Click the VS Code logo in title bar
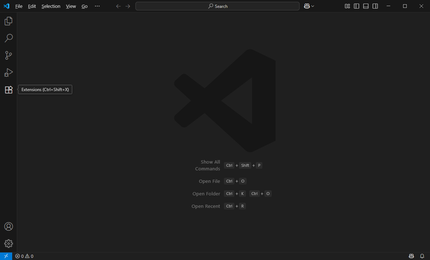430x260 pixels. (x=6, y=6)
